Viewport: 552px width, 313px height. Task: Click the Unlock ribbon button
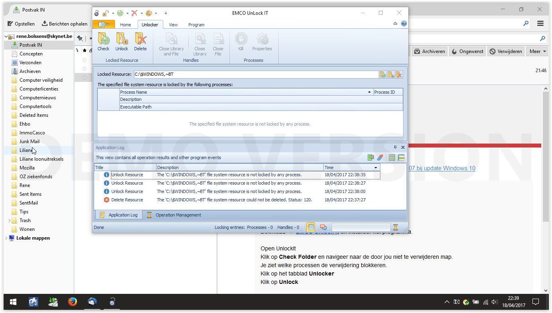click(122, 42)
